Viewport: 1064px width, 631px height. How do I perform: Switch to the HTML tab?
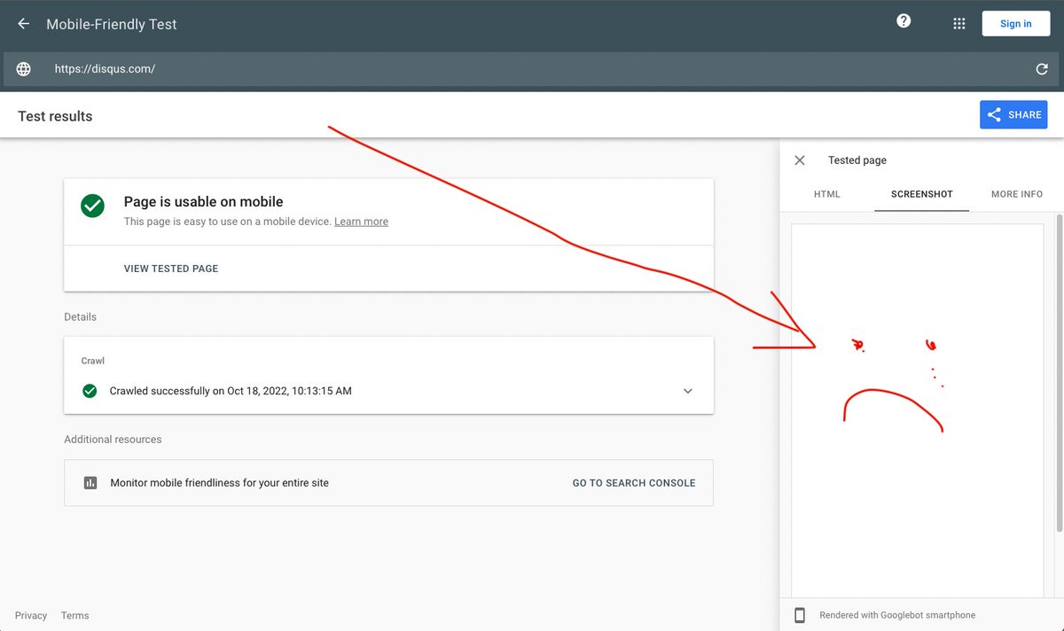(827, 194)
